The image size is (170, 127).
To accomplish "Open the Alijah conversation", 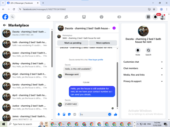I will 26,76.
